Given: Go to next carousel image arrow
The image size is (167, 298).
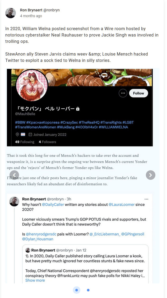Looking at the screenshot, I should [150, 175].
